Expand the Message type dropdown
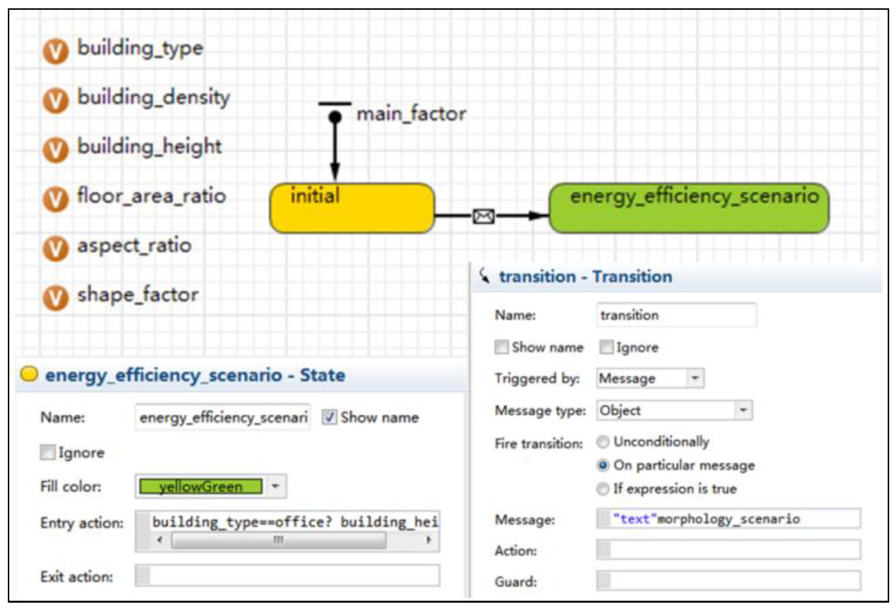The width and height of the screenshot is (896, 611). point(743,410)
